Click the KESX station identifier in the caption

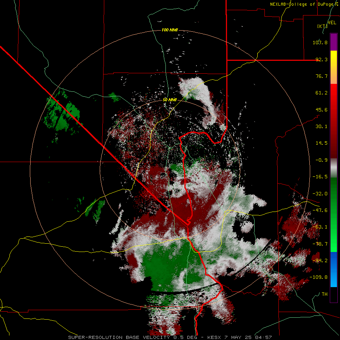tap(215, 337)
